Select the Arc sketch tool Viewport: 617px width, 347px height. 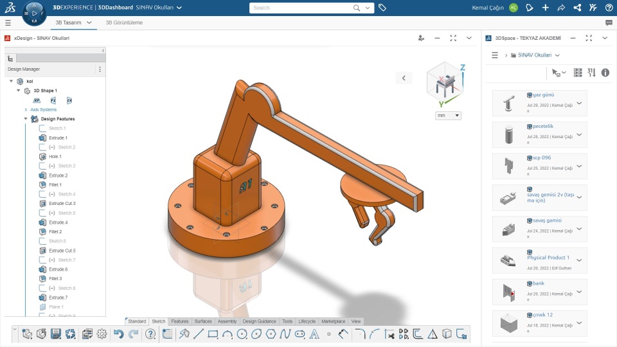coord(228,334)
